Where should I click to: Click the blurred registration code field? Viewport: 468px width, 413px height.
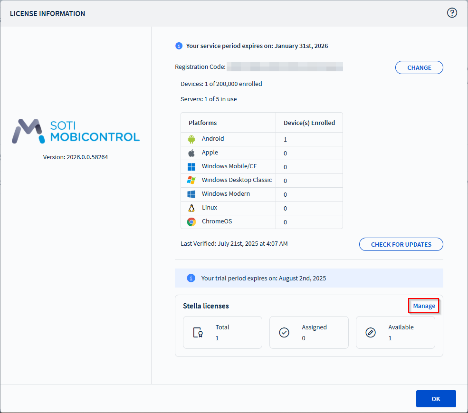coord(284,67)
